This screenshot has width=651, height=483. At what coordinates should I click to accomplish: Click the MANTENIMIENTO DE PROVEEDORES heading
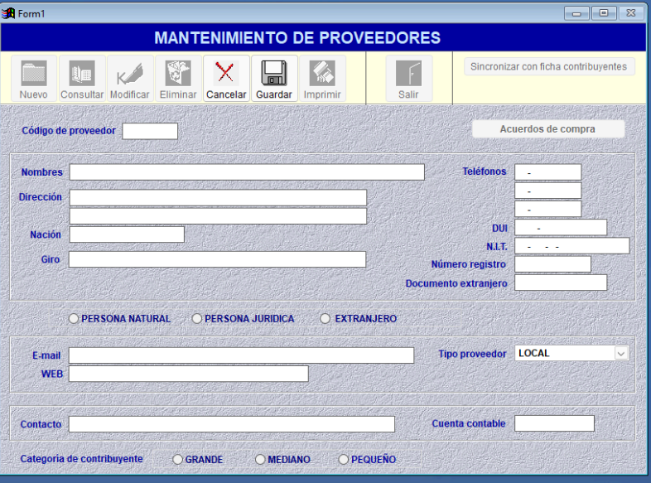297,38
